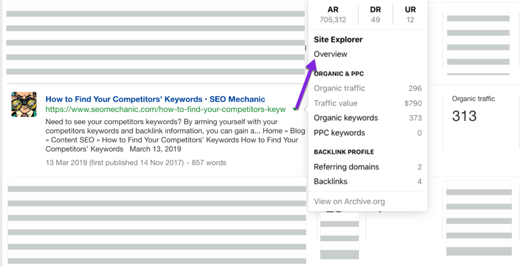
Task: Click the AR metric showing 705,312
Action: pyautogui.click(x=333, y=14)
